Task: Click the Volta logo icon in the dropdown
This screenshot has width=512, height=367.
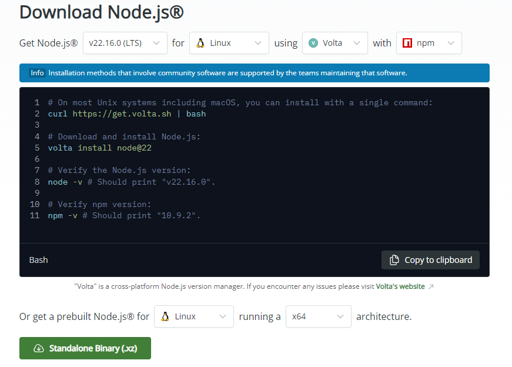Action: click(x=313, y=43)
